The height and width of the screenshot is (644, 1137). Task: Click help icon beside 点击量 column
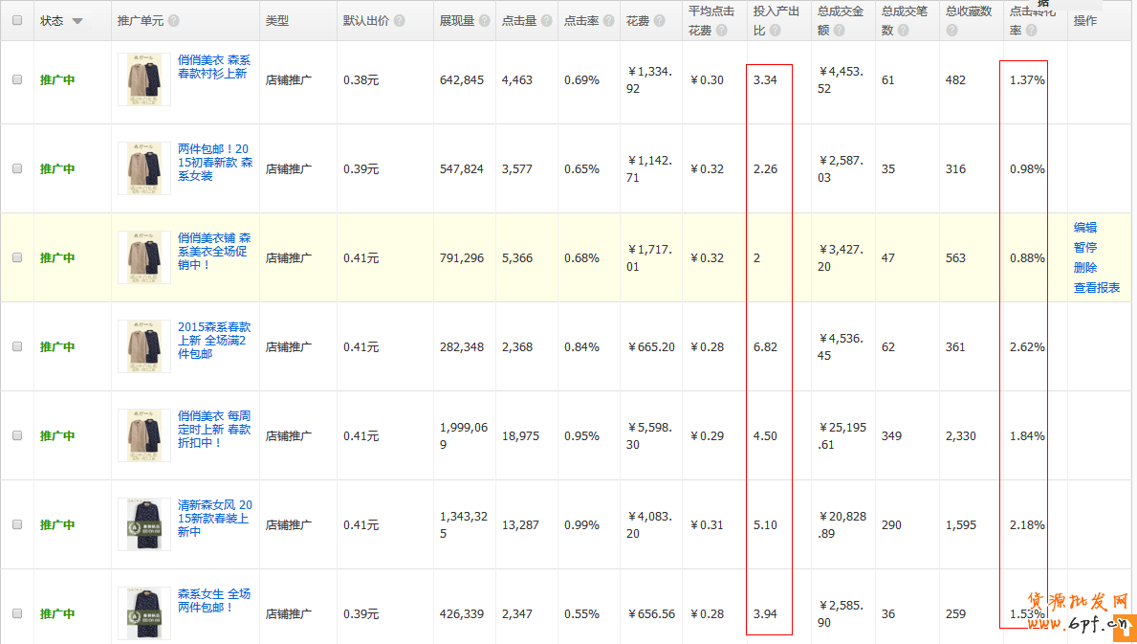[x=547, y=21]
